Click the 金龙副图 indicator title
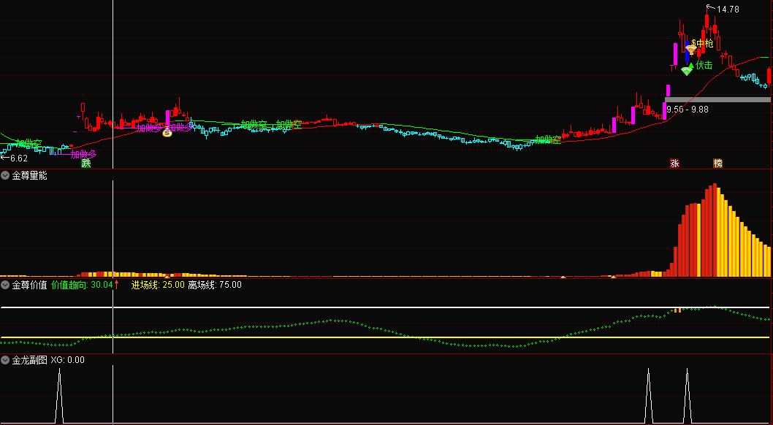This screenshot has height=425, width=773. point(29,360)
